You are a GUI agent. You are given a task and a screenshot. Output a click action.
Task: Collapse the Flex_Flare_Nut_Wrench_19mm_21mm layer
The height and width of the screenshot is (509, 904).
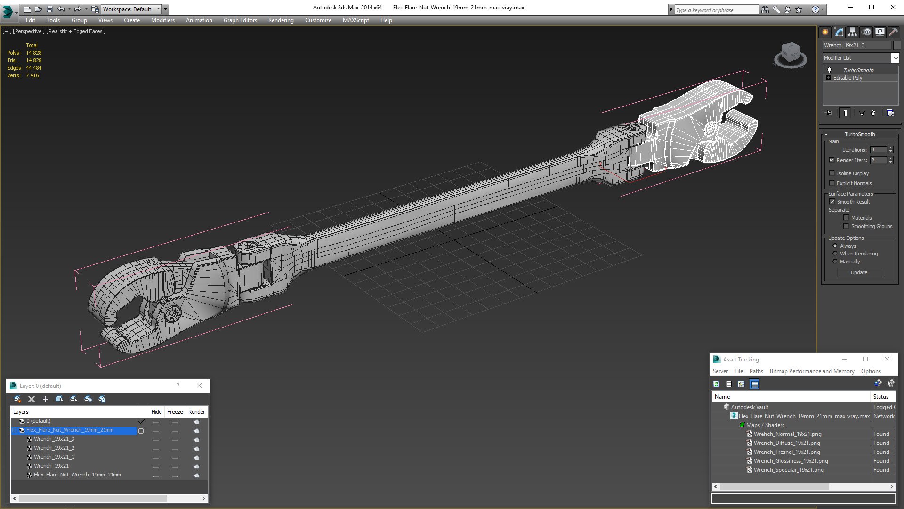15,430
